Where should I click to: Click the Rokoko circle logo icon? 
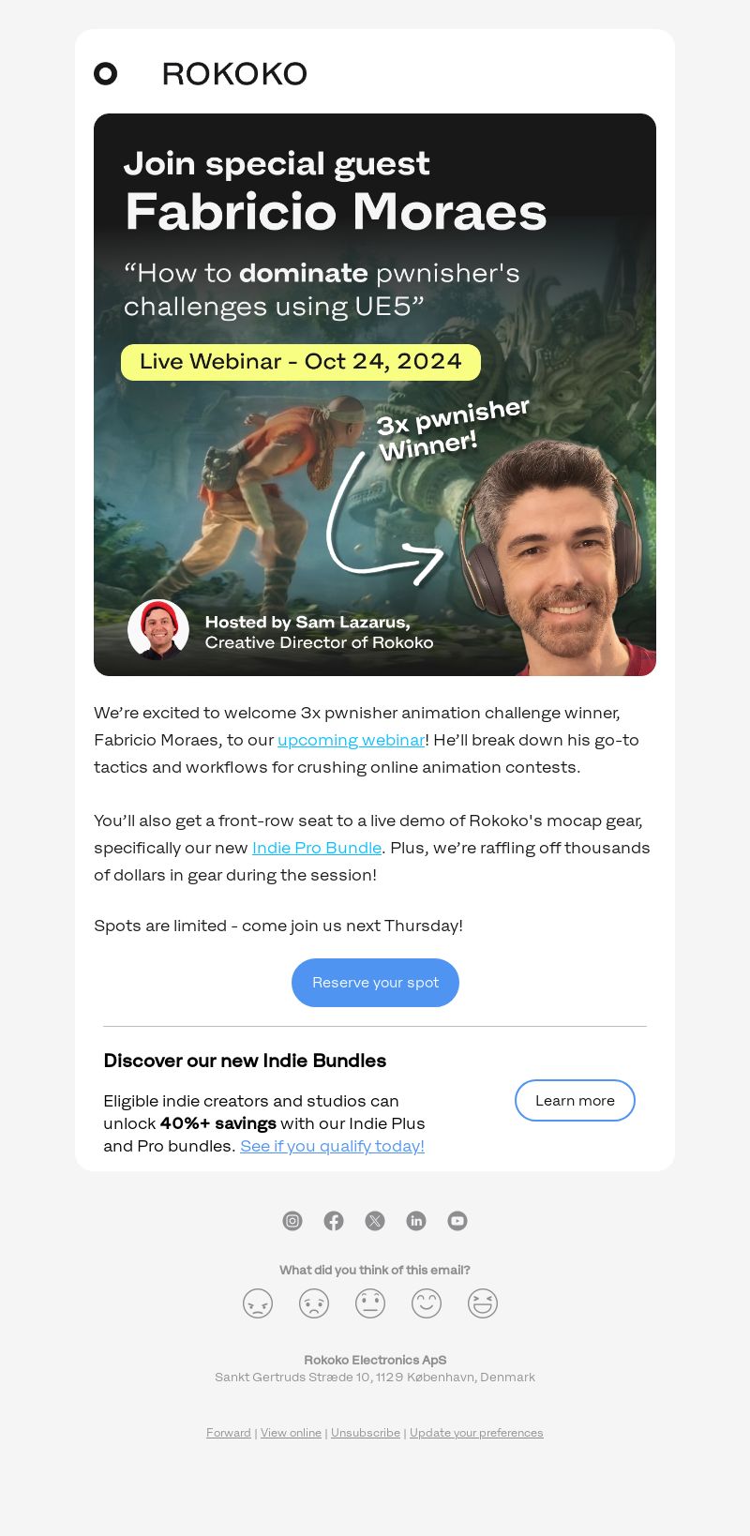pyautogui.click(x=106, y=73)
